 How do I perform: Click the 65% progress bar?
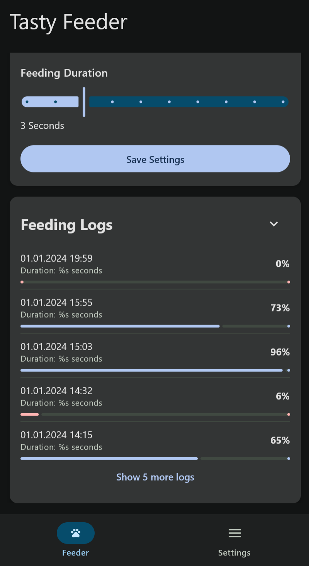[154, 458]
